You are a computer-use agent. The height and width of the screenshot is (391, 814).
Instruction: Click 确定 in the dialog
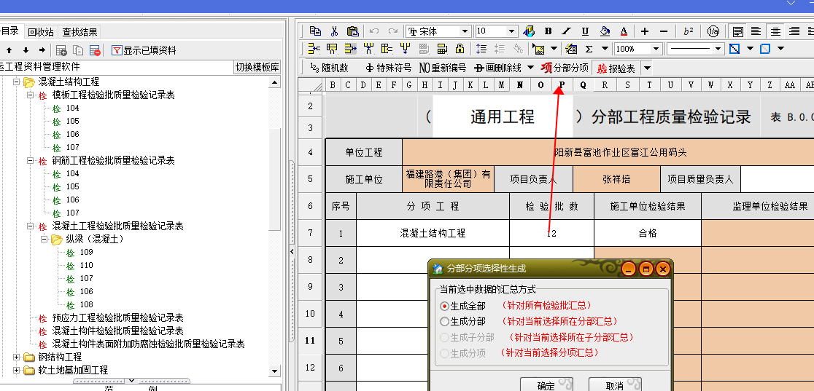(546, 384)
